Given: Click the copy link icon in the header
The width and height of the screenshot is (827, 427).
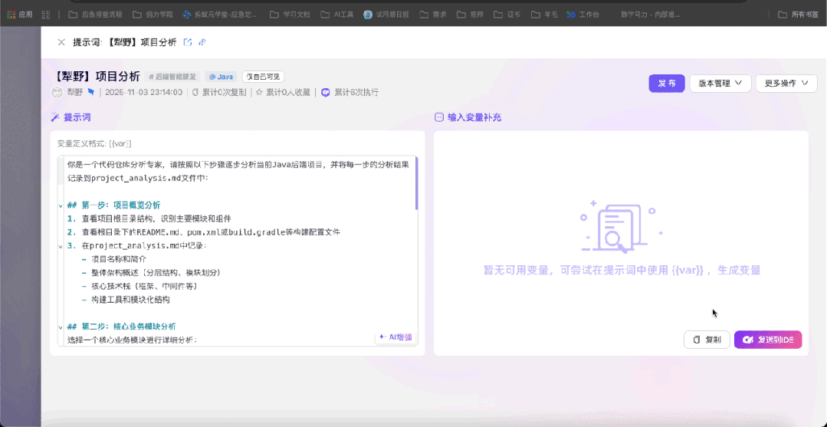Looking at the screenshot, I should (202, 42).
